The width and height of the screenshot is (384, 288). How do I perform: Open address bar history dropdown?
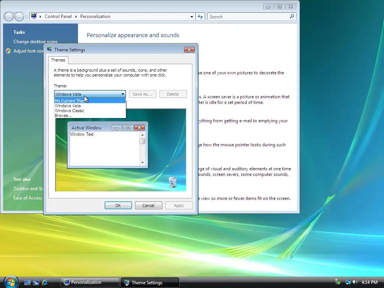tap(192, 16)
